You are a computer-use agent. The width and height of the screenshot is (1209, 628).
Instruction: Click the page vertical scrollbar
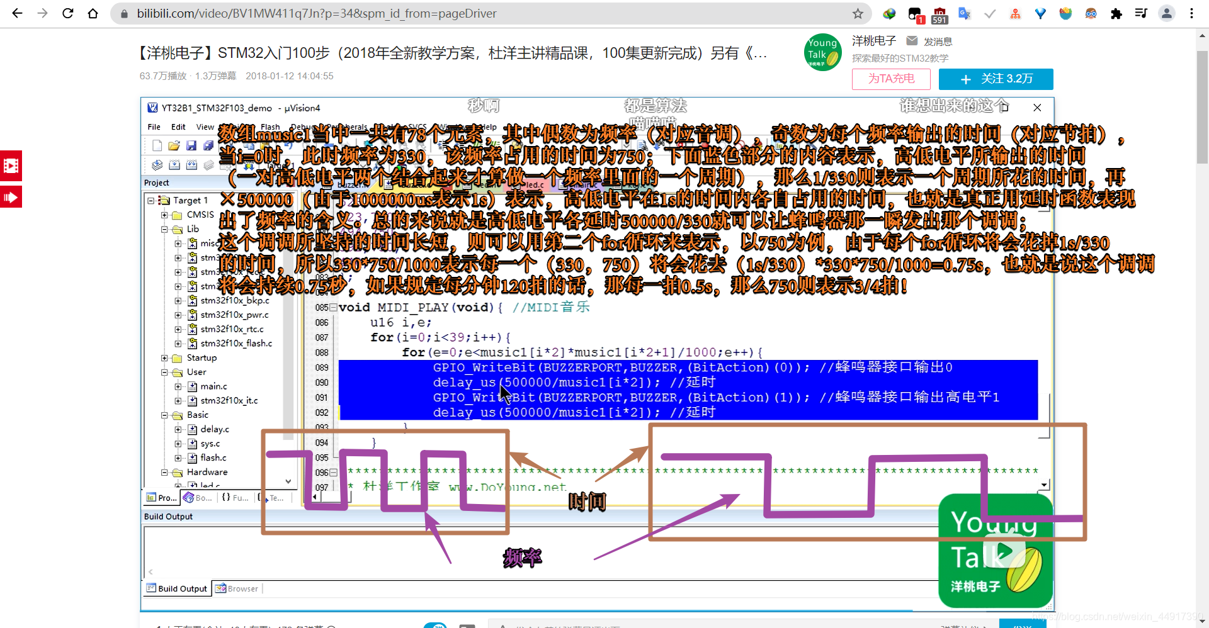coord(1202,107)
